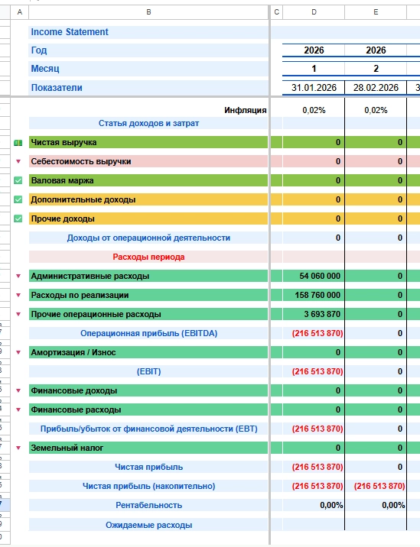
Task: Click triangle icon beside Амортизация / Износ
Action: (x=18, y=352)
